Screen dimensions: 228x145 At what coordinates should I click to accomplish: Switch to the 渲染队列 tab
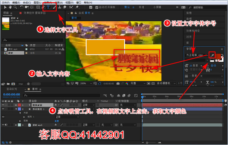coord(12,89)
